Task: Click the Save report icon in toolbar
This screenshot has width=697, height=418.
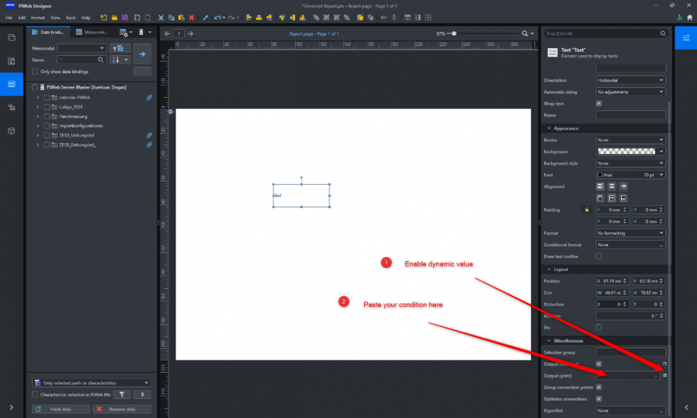Action: [125, 17]
